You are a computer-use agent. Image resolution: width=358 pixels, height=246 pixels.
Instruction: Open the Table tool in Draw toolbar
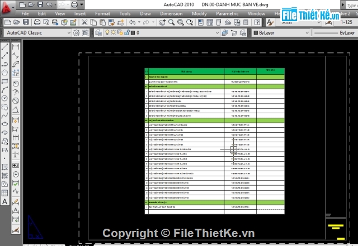coord(4,193)
